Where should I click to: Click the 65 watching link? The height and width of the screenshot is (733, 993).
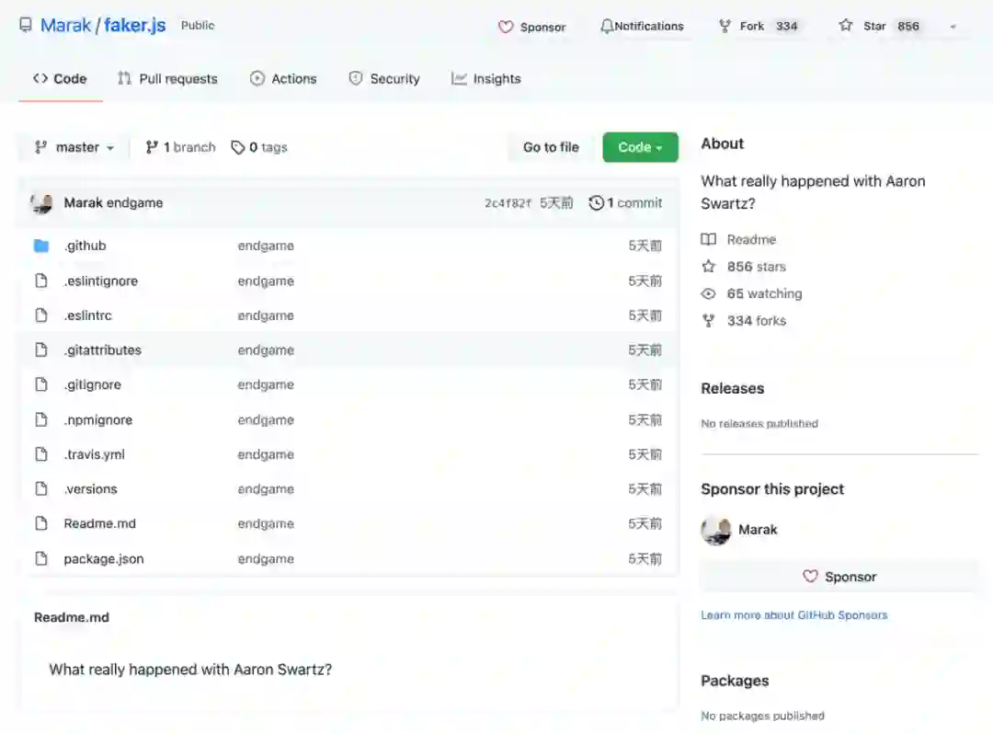click(x=752, y=293)
